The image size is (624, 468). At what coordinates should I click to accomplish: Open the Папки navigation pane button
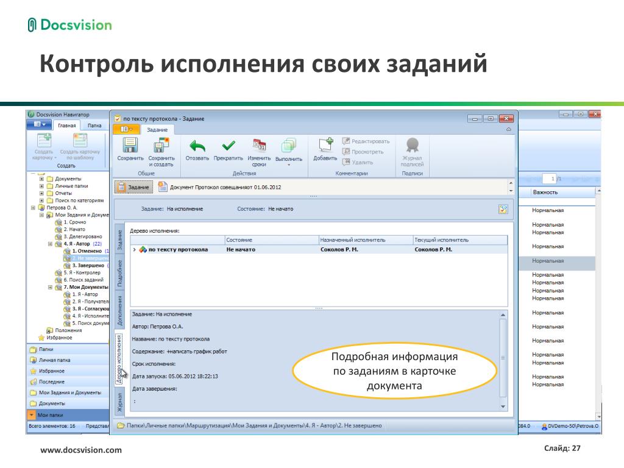pos(68,349)
